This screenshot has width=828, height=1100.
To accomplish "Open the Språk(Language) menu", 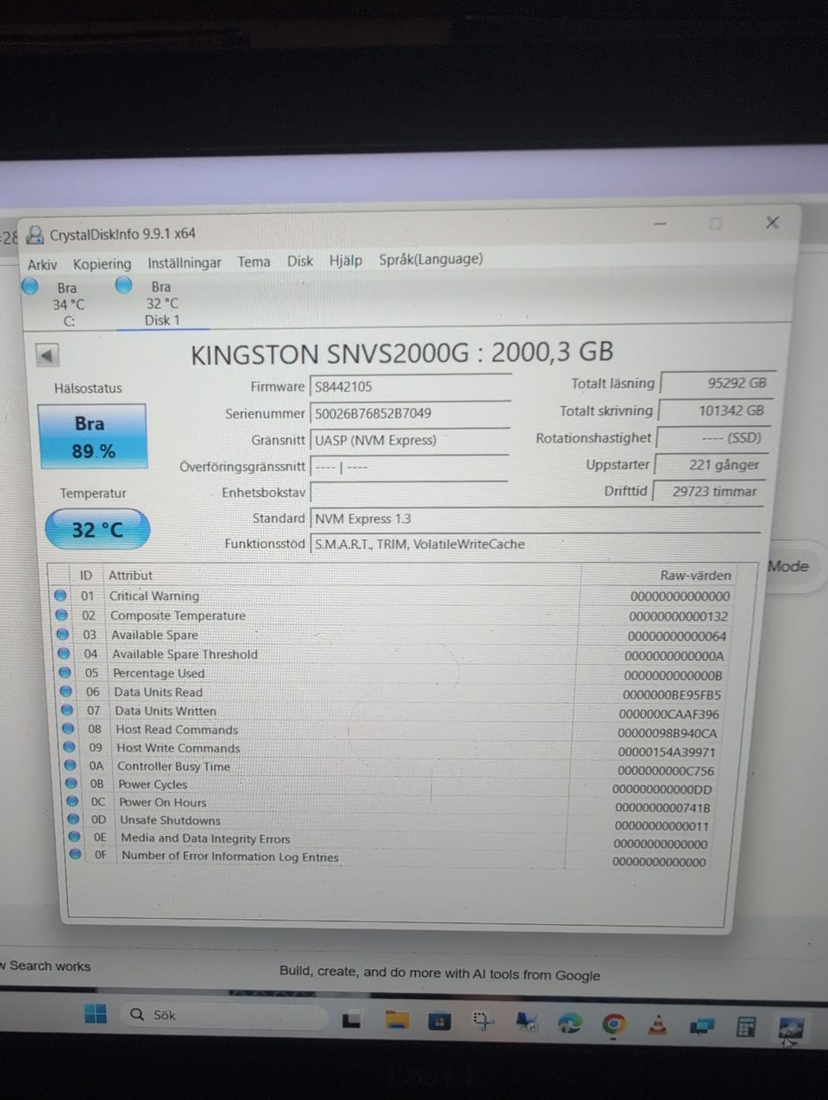I will [430, 259].
